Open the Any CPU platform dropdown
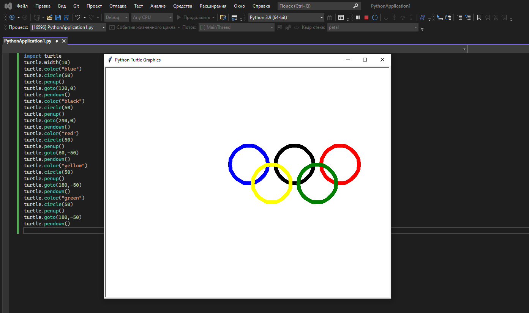The height and width of the screenshot is (313, 529). click(x=152, y=17)
